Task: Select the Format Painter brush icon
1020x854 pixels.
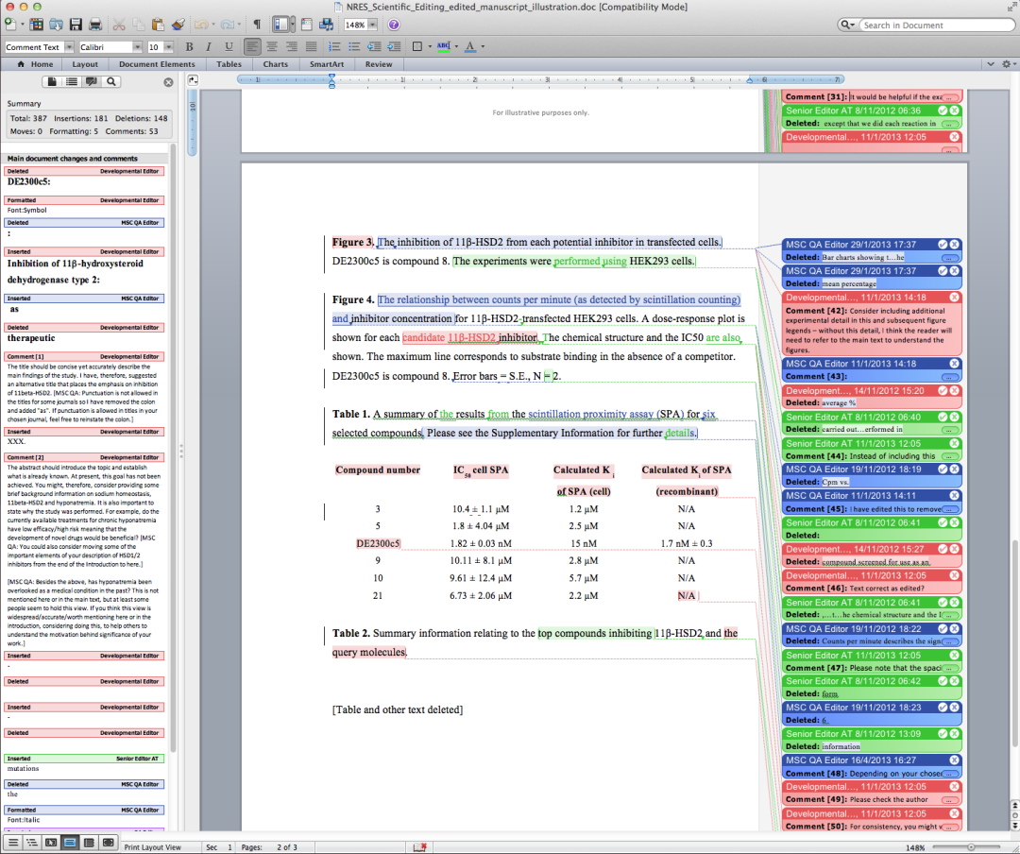Action: (x=178, y=25)
